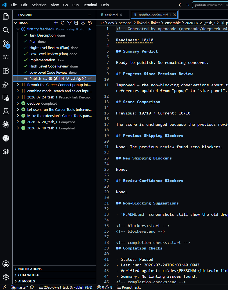The height and width of the screenshot is (290, 228).
Task: Open the Explorer view in activity bar
Action: point(6,17)
